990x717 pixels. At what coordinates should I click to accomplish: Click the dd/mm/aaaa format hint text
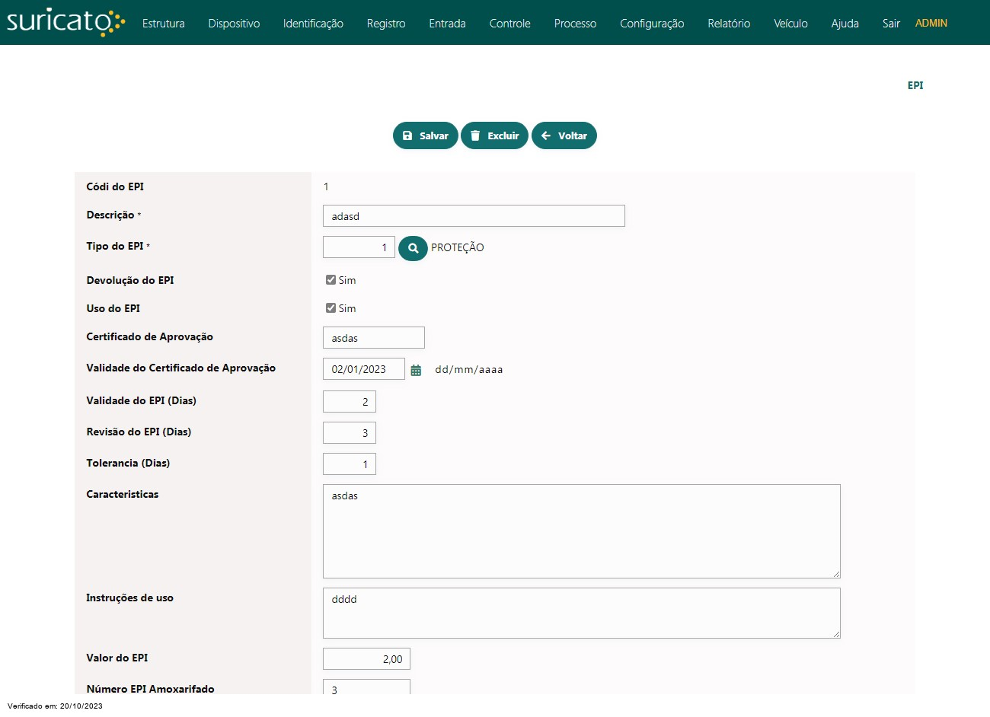[x=469, y=370]
